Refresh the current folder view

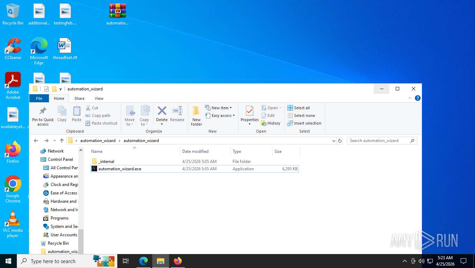pyautogui.click(x=340, y=141)
